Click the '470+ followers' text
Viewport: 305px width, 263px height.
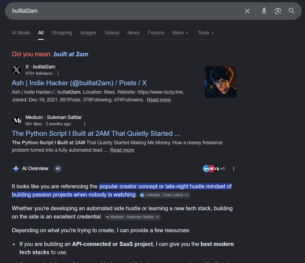[39, 73]
